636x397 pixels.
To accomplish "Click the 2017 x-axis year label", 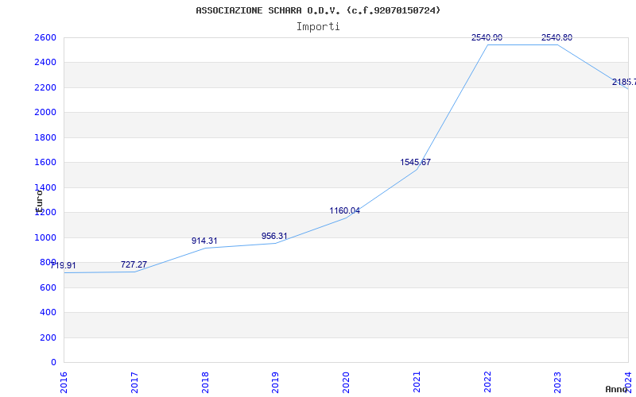I will pos(134,383).
